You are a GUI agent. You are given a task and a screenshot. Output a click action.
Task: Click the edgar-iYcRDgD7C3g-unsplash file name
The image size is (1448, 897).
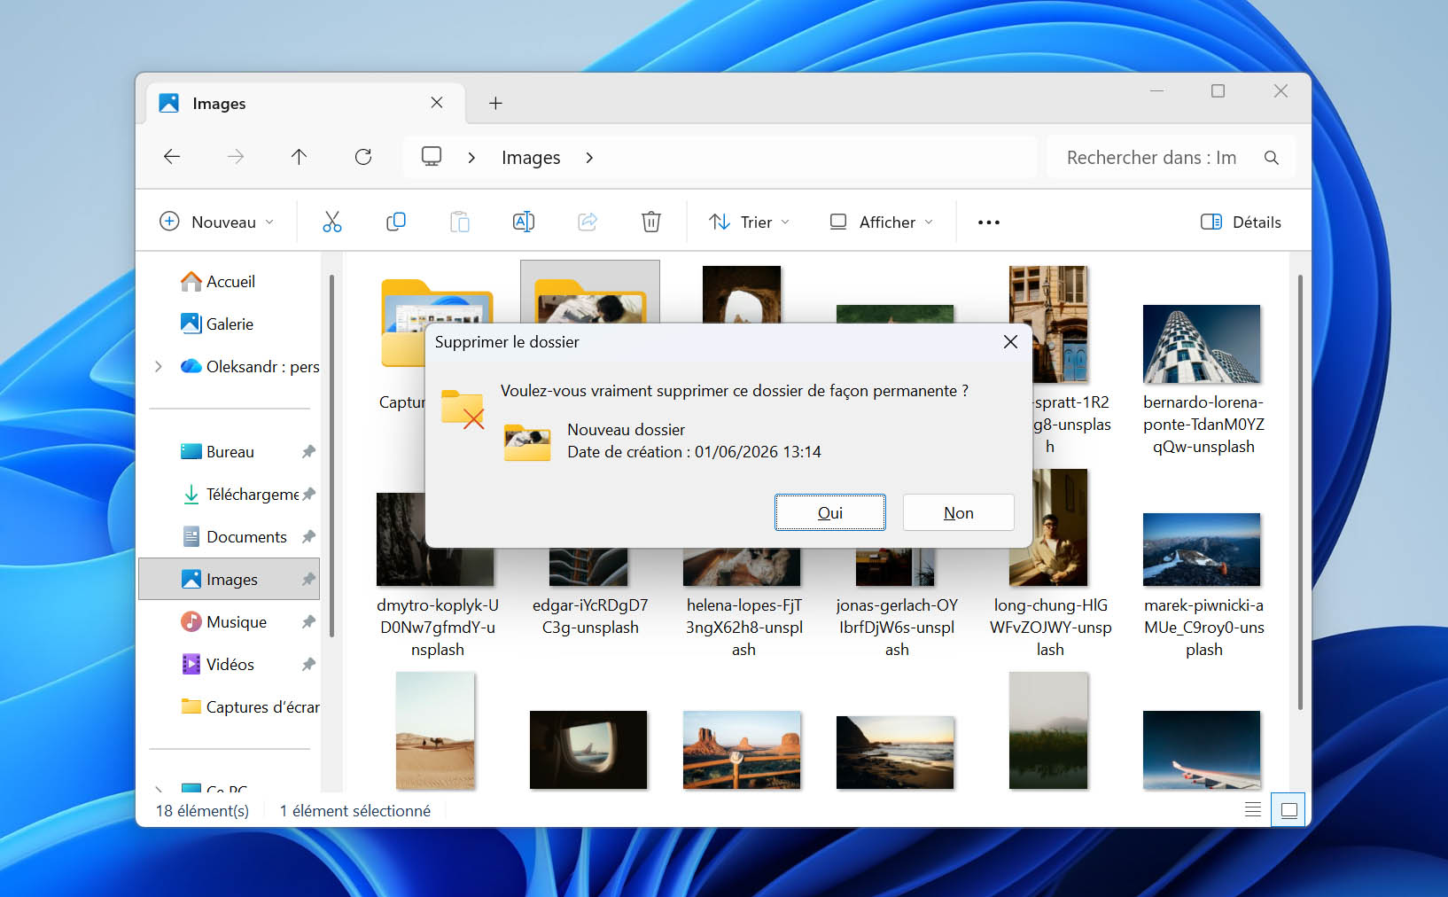point(590,616)
